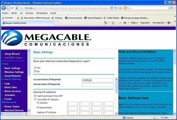This screenshot has width=177, height=120.
Task: Stop loading with the red X icon
Action: click(x=120, y=8)
